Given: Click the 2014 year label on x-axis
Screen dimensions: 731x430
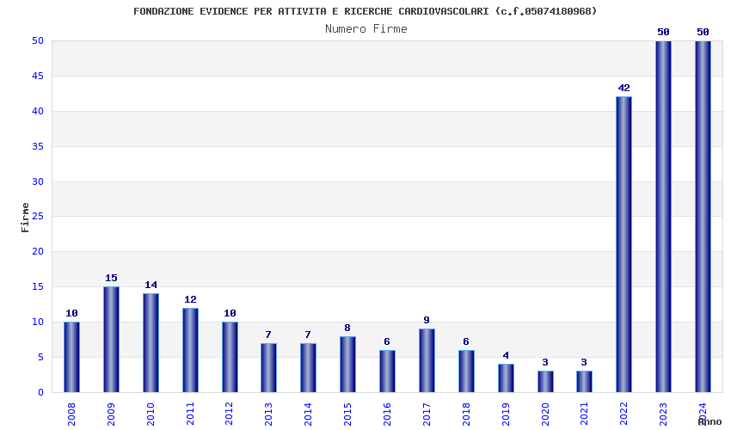Looking at the screenshot, I should (308, 415).
